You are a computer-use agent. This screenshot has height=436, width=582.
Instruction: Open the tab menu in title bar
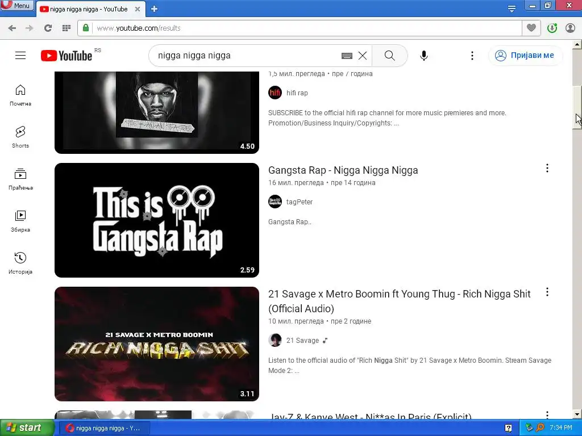pyautogui.click(x=512, y=9)
